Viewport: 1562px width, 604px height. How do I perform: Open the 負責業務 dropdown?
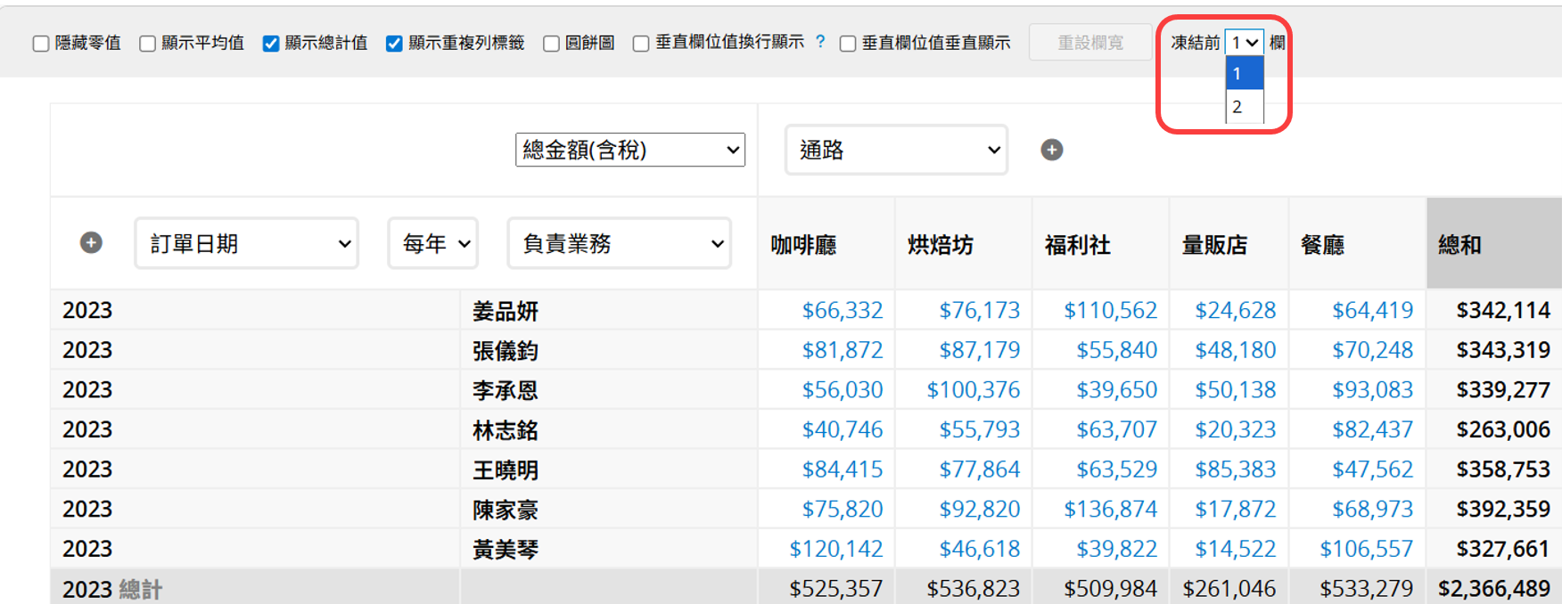(x=620, y=243)
